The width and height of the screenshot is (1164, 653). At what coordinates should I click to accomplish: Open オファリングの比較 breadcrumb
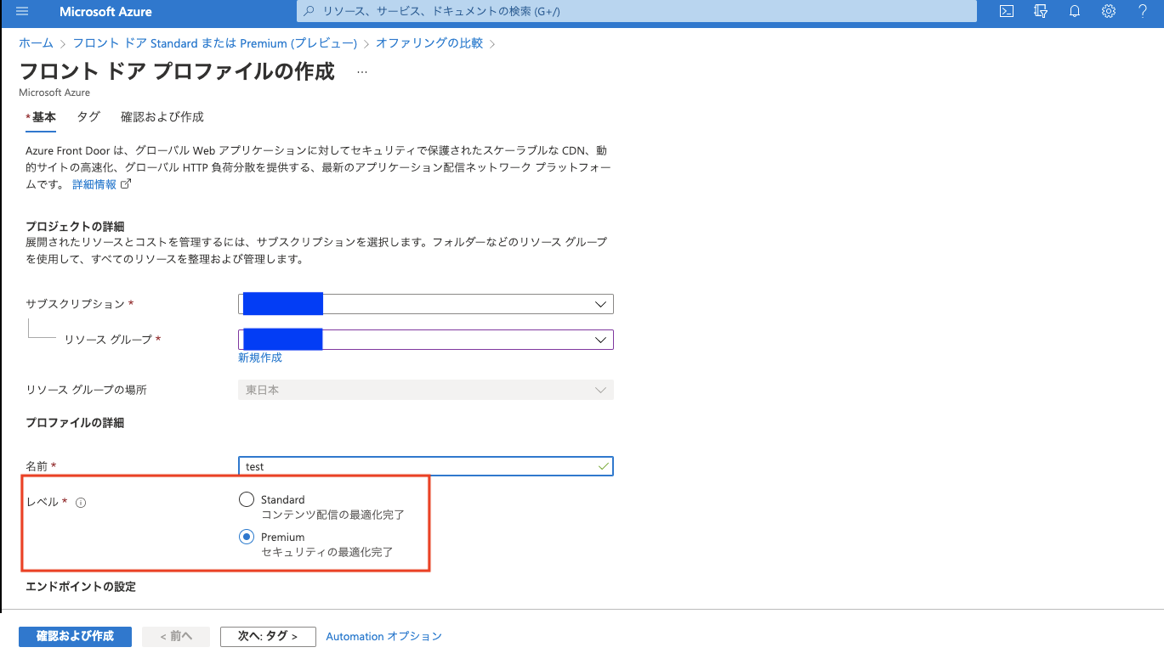tap(429, 43)
